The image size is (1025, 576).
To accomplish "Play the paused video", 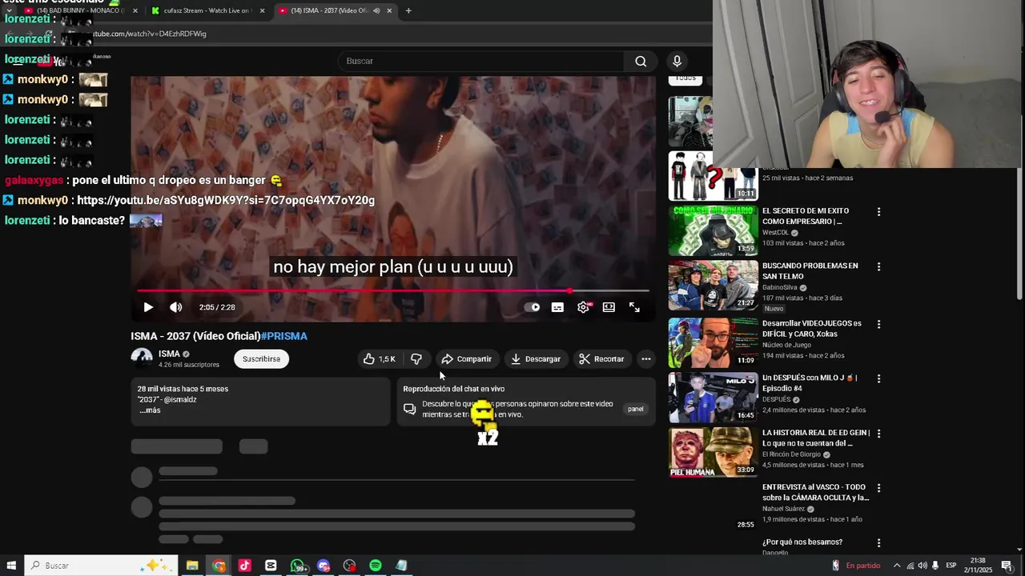I will click(x=148, y=307).
